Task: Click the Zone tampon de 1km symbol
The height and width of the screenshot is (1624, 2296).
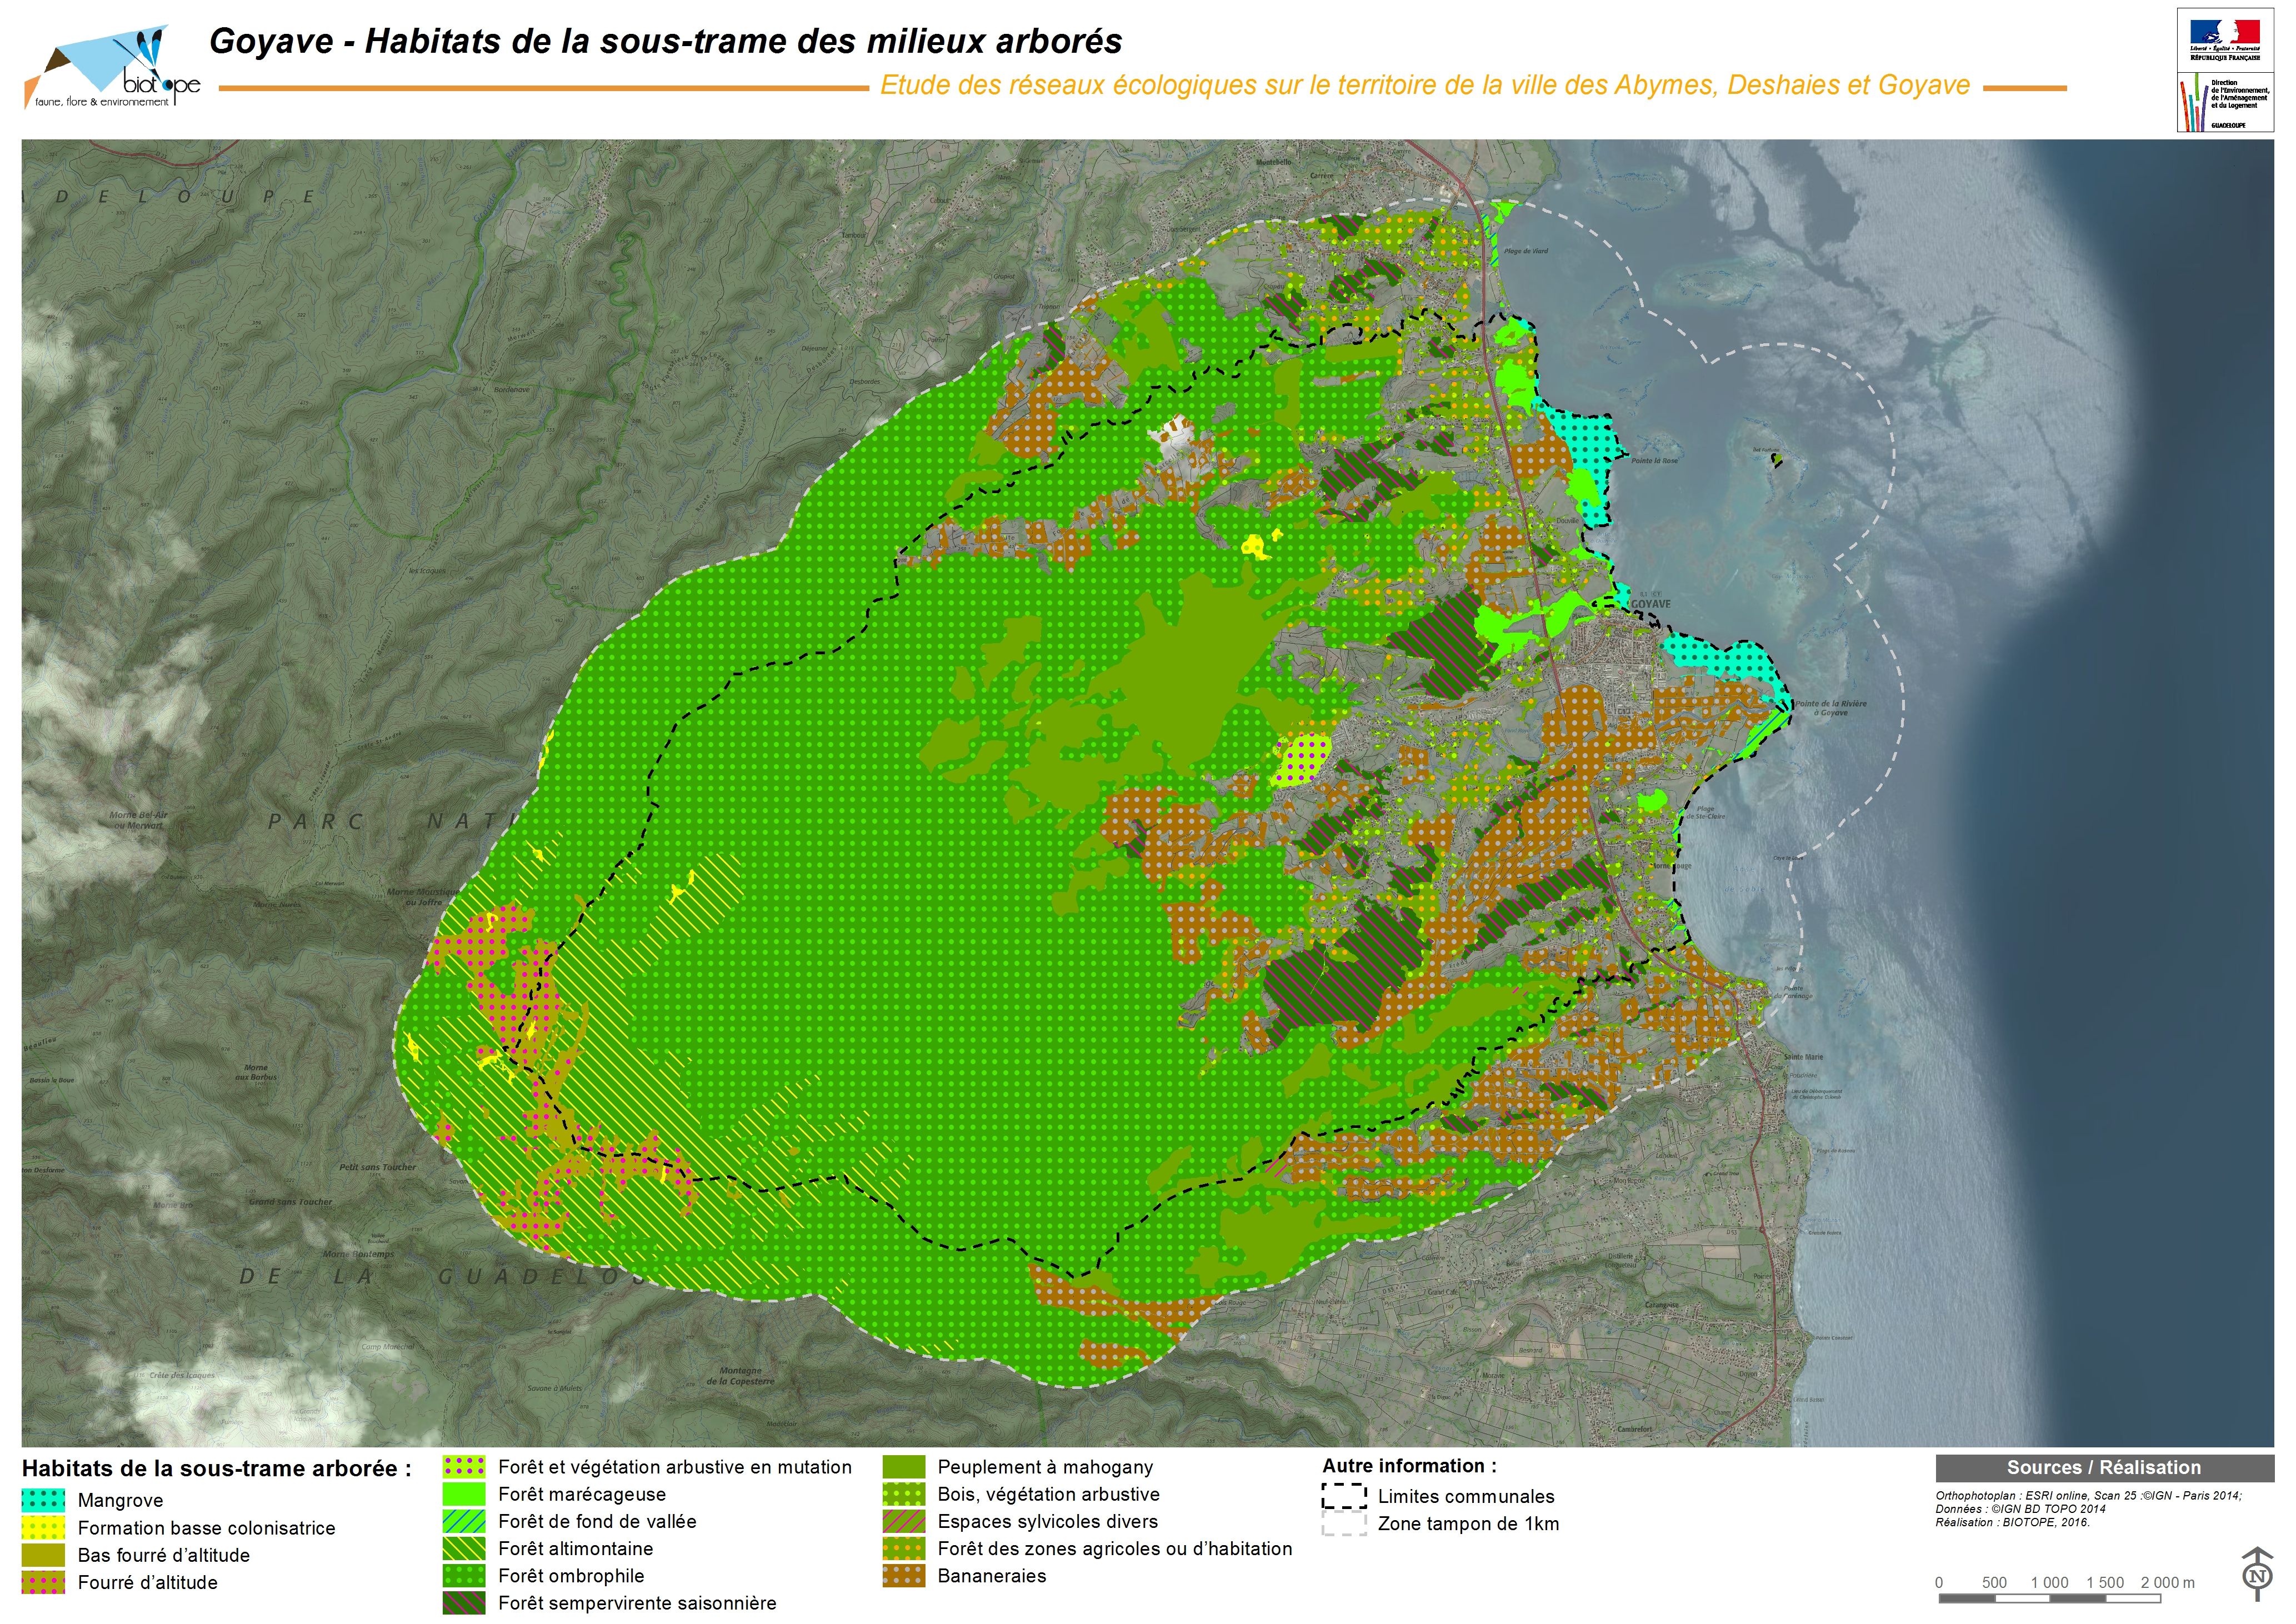Action: [x=1344, y=1524]
